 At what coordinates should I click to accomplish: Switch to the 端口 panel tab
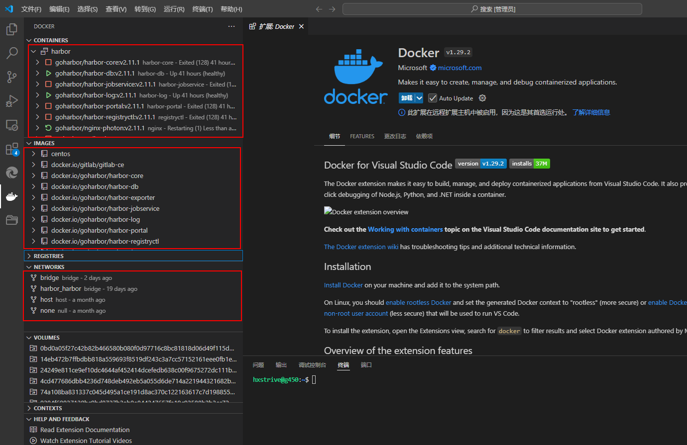366,365
